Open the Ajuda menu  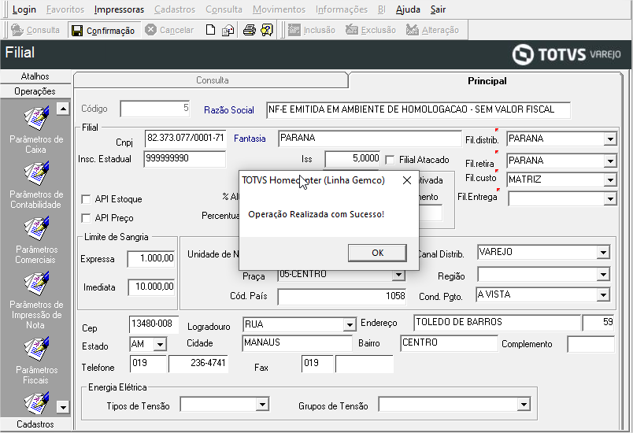[x=408, y=9]
